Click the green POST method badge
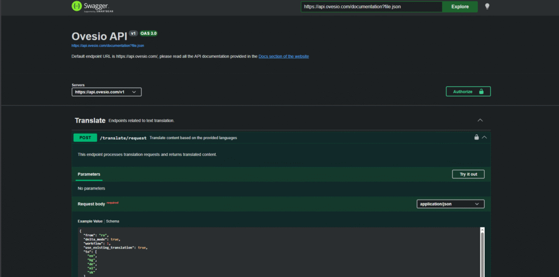Screen dimensions: 559x277 click(x=85, y=138)
